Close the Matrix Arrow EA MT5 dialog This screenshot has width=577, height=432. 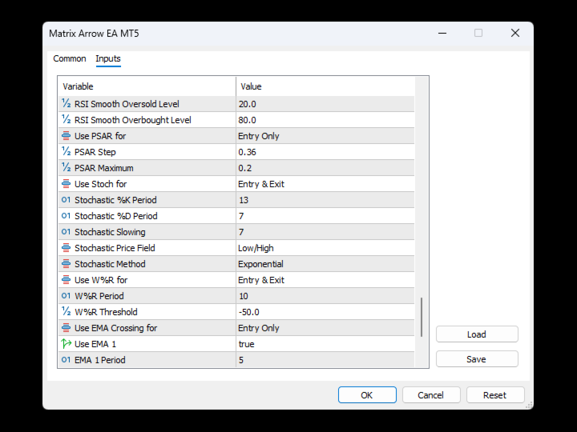515,33
